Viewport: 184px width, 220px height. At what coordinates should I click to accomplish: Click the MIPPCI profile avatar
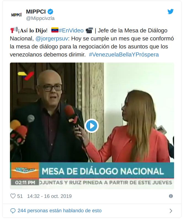[16, 15]
